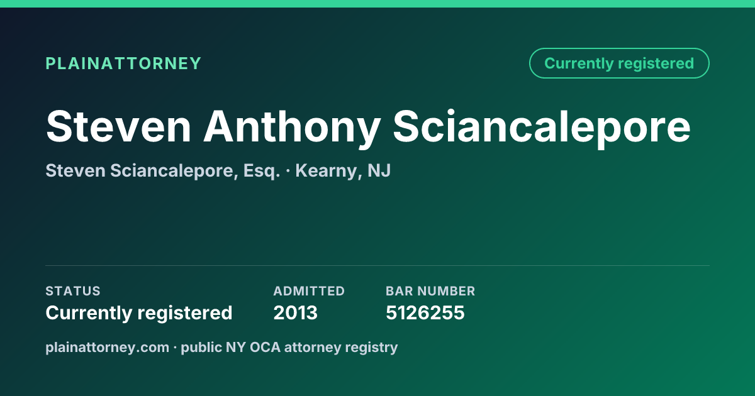Viewport: 755px width, 396px height.
Task: Open the plainattorney.com footer link
Action: 107,347
